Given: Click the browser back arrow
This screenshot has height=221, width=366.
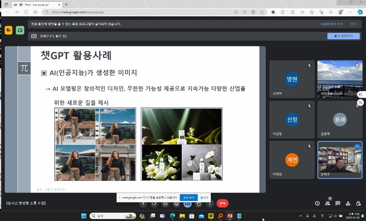Looking at the screenshot, I should point(8,12).
